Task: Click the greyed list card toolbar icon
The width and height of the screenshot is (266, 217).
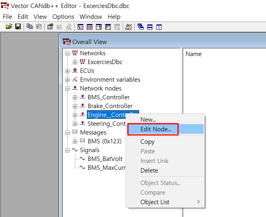Action: pyautogui.click(x=59, y=27)
